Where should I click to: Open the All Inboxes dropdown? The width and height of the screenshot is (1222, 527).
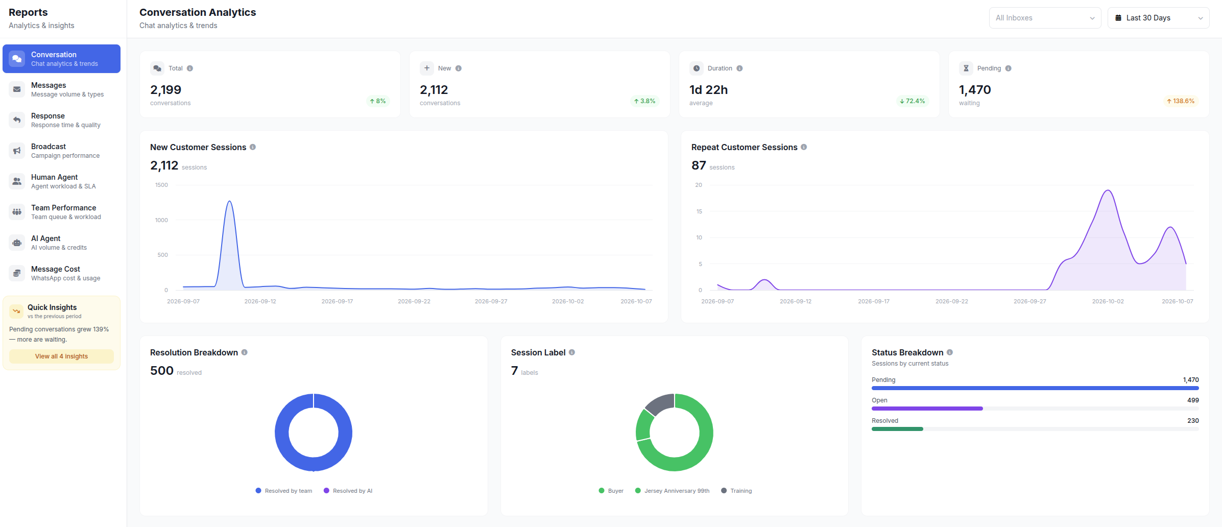point(1045,18)
